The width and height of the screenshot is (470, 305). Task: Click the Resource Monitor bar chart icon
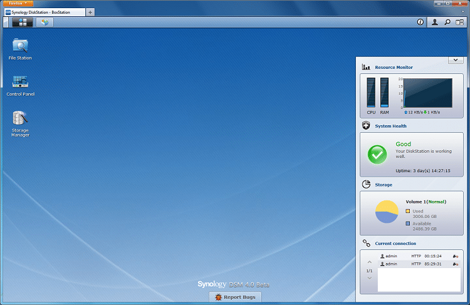(366, 67)
